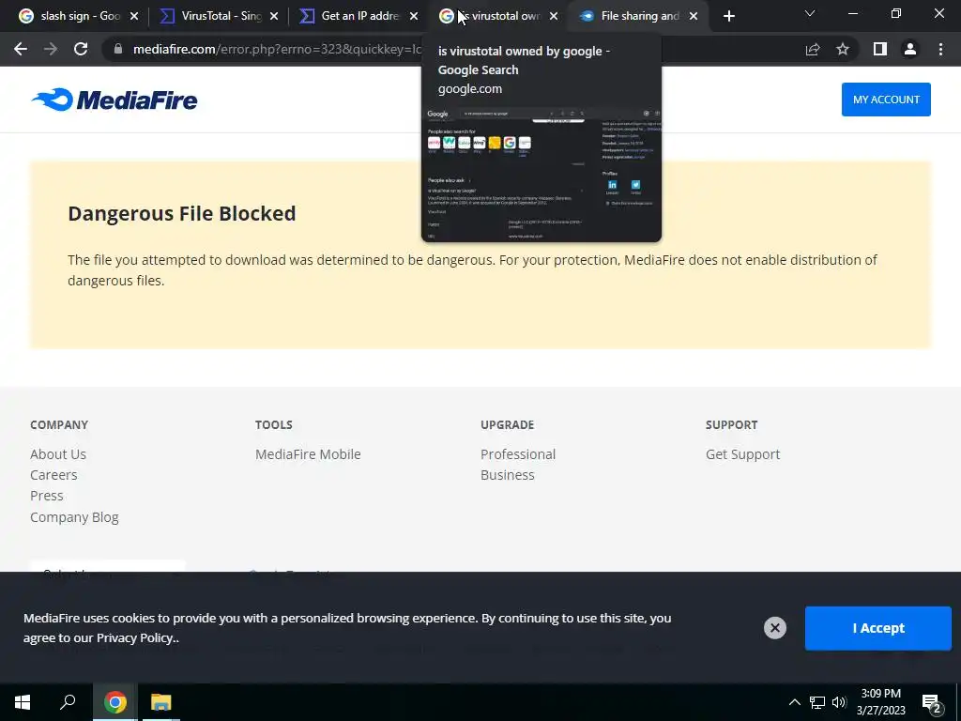Viewport: 961px width, 721px height.
Task: Click the I Accept cookies button
Action: click(877, 628)
